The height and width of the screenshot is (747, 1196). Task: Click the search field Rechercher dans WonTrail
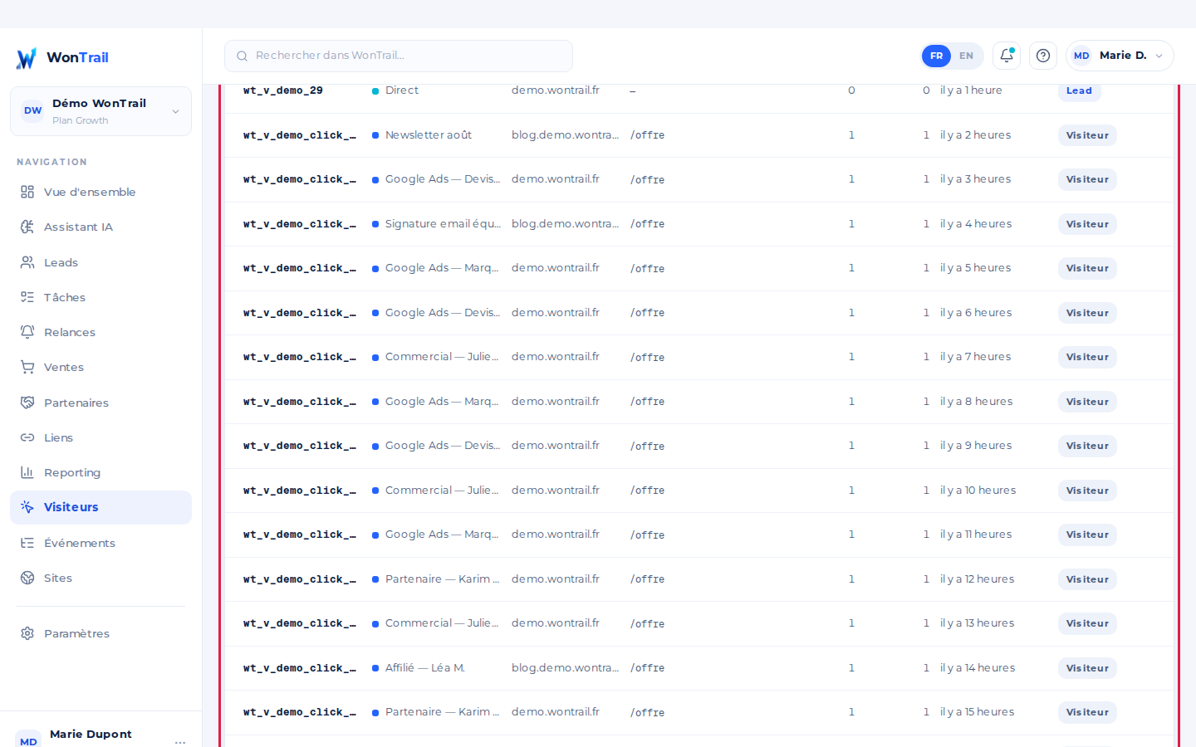(x=399, y=56)
